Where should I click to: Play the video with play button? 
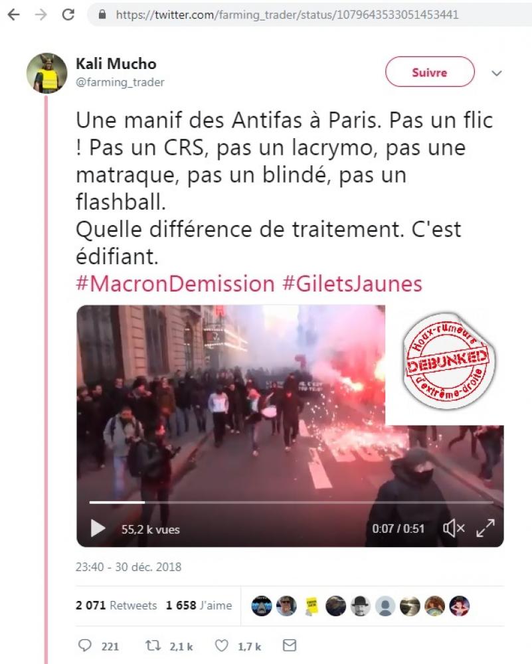coord(98,529)
